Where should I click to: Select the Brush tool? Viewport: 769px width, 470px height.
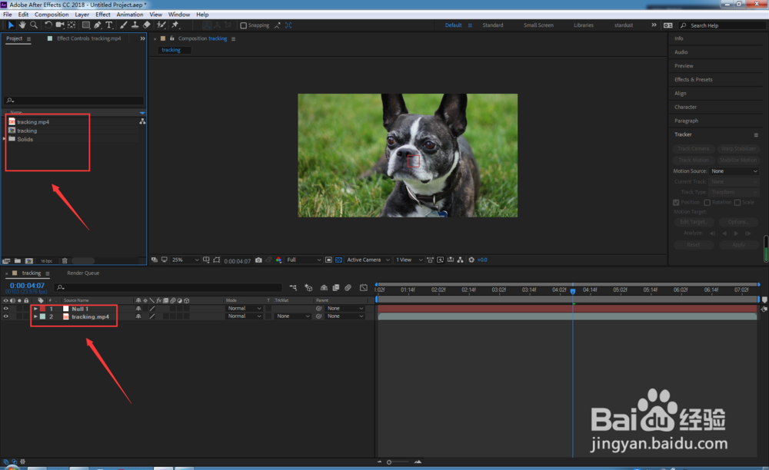[x=124, y=25]
